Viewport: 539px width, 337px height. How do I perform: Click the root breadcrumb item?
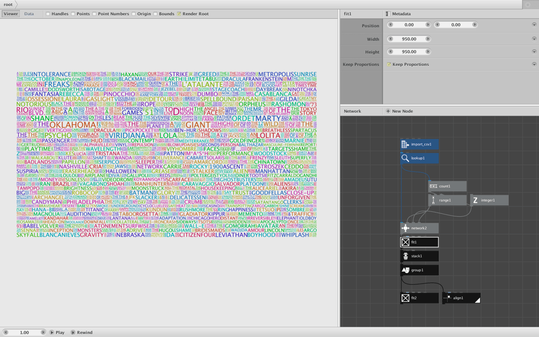click(x=8, y=4)
